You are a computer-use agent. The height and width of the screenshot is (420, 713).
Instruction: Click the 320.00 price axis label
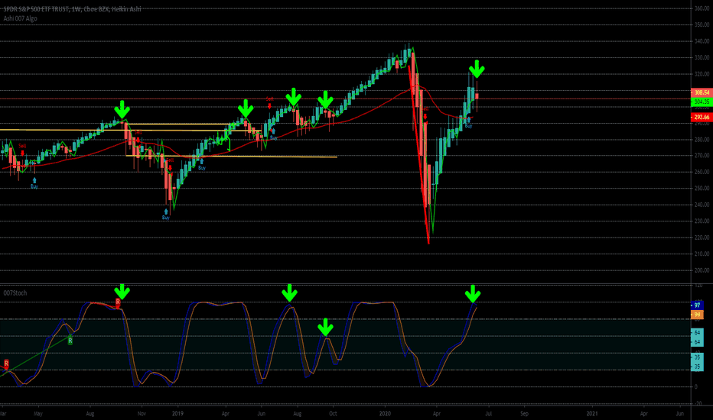tap(702, 74)
